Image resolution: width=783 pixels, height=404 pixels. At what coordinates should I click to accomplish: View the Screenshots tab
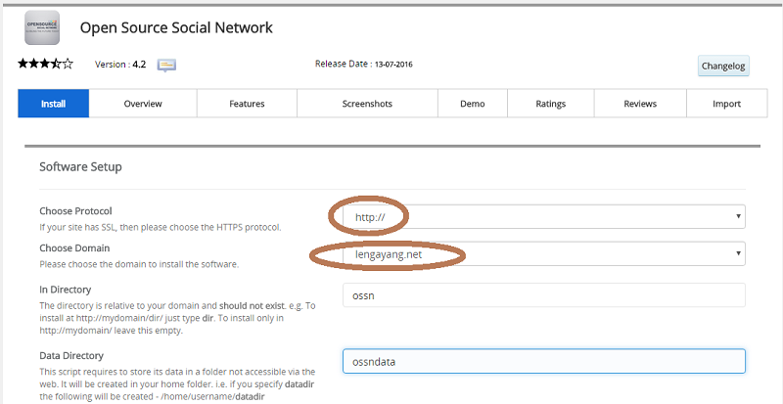pos(367,104)
